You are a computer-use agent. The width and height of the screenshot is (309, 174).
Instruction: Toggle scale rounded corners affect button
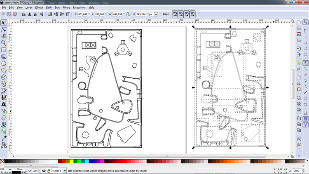(181, 14)
